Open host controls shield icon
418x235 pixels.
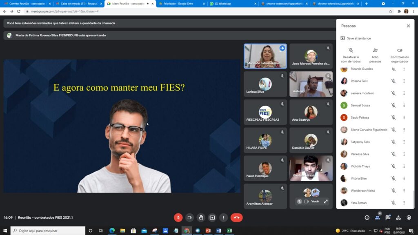coord(409,218)
